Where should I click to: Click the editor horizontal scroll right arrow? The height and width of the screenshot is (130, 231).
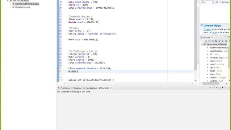[192, 83]
